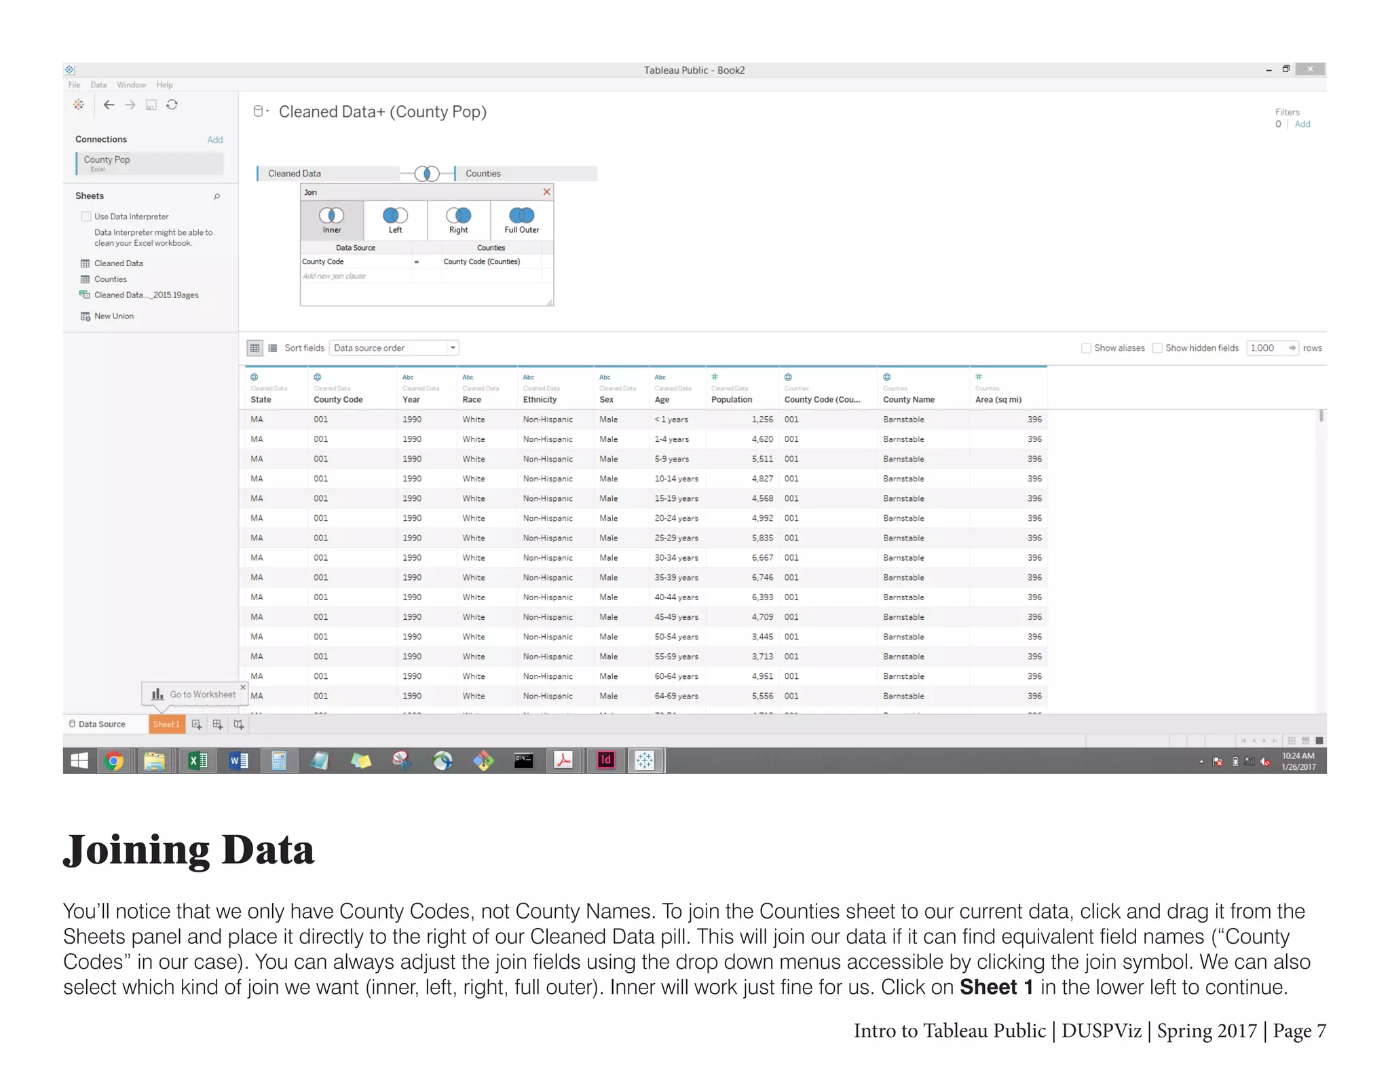Close the Join dialog
Image resolution: width=1390 pixels, height=1074 pixels.
point(546,192)
